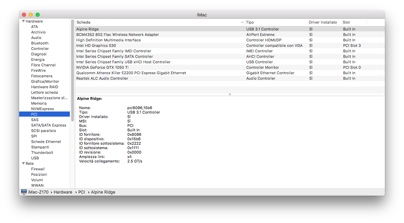Open Lettore scheda section
Screen dimensions: 404x223
coord(44,92)
